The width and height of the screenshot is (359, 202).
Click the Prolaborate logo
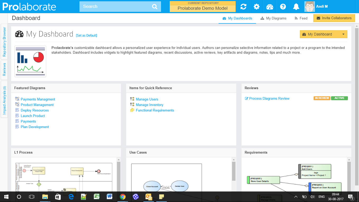point(29,7)
